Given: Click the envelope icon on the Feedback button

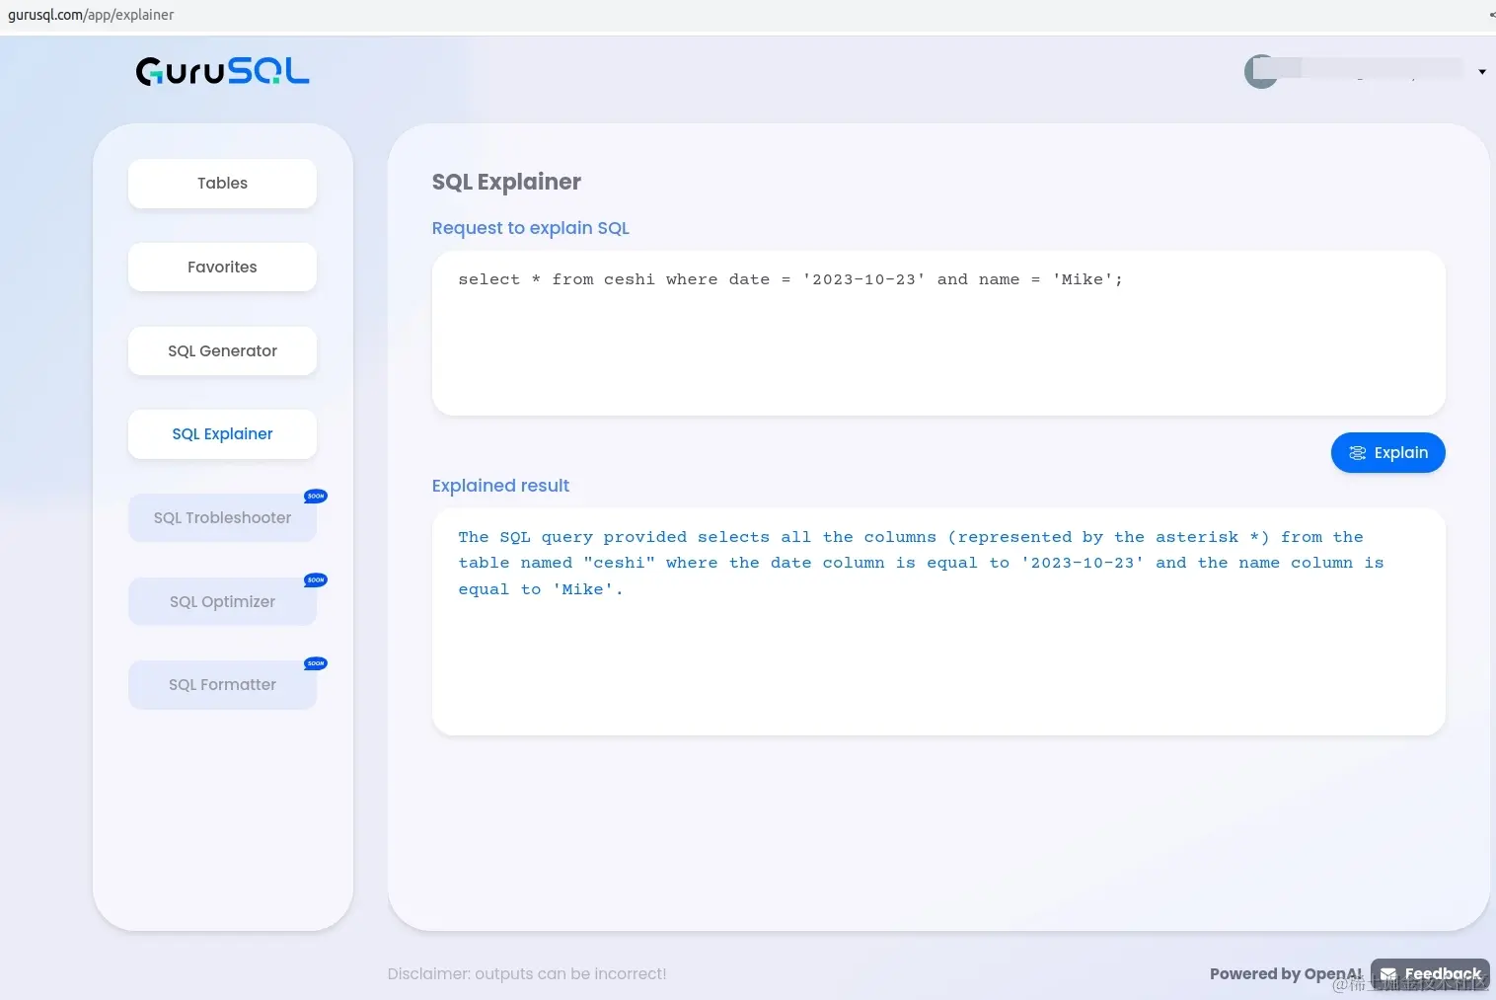Looking at the screenshot, I should (1388, 973).
